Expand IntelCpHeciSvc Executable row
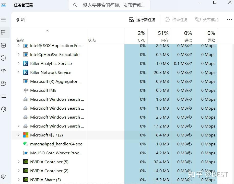234x184 pixels. pyautogui.click(x=19, y=54)
